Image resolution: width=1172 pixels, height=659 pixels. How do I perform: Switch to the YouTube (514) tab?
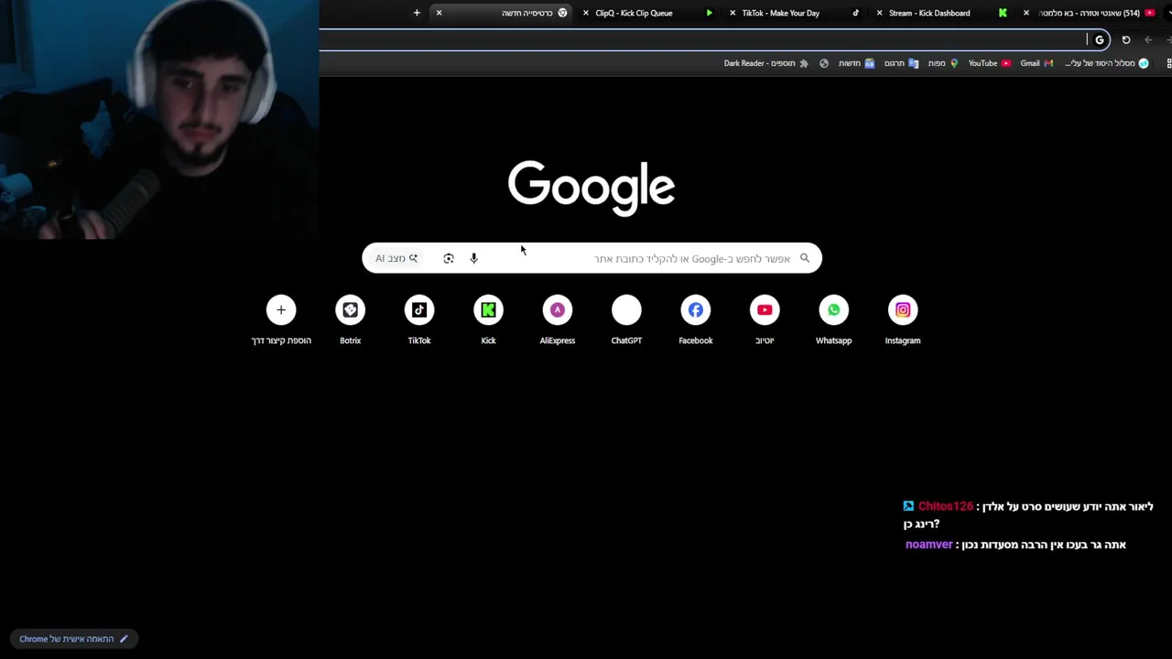[x=1091, y=13]
